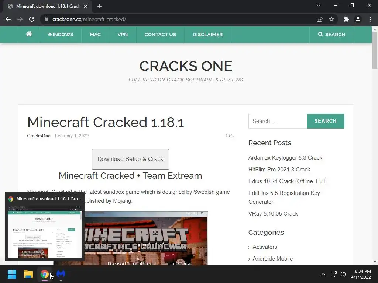Viewport: 378px width, 283px height.
Task: Click the page vertical scrollbar thumb
Action: [375, 50]
